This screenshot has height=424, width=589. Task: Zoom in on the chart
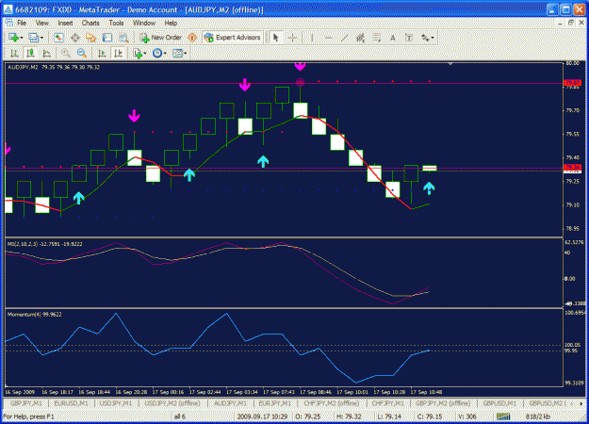click(65, 54)
